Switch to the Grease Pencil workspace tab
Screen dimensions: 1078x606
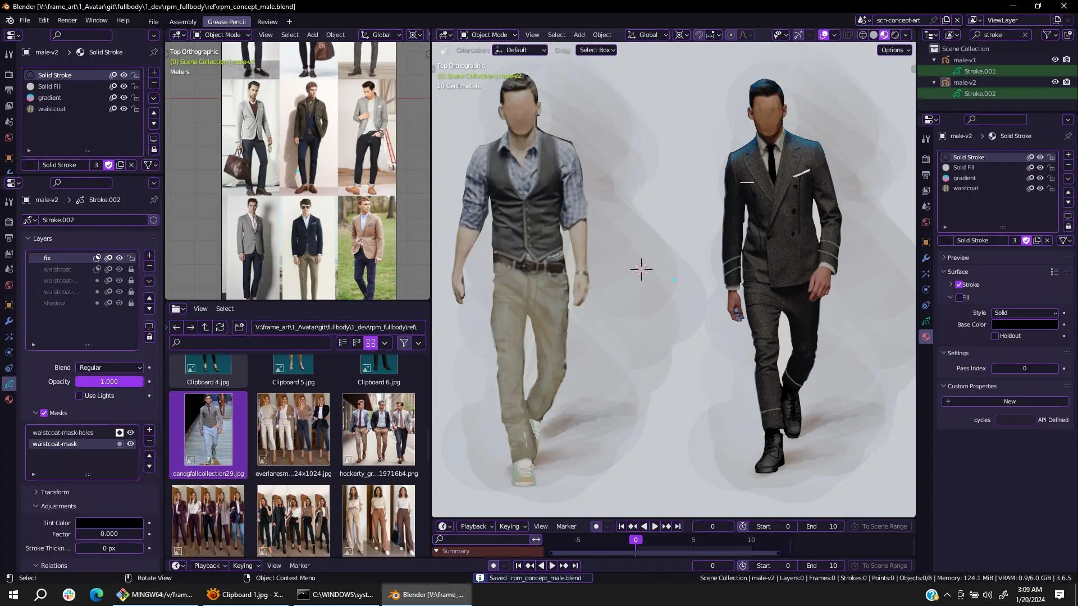click(226, 22)
